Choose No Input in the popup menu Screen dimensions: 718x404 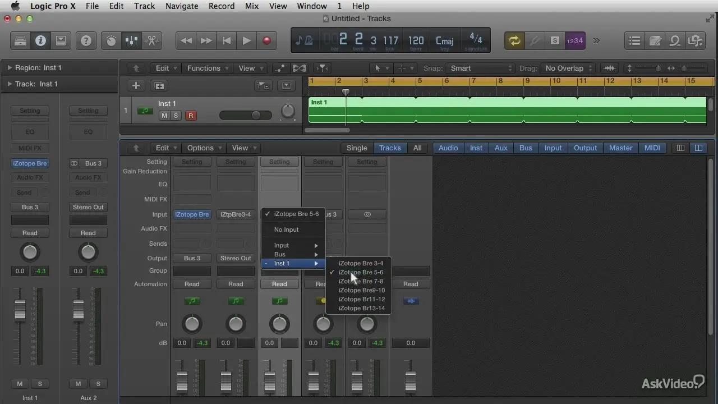click(286, 229)
